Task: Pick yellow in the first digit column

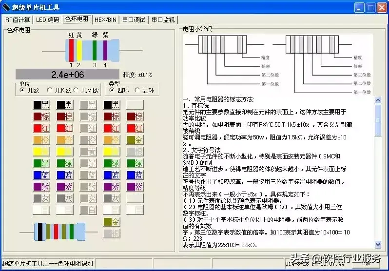Action: [41, 152]
